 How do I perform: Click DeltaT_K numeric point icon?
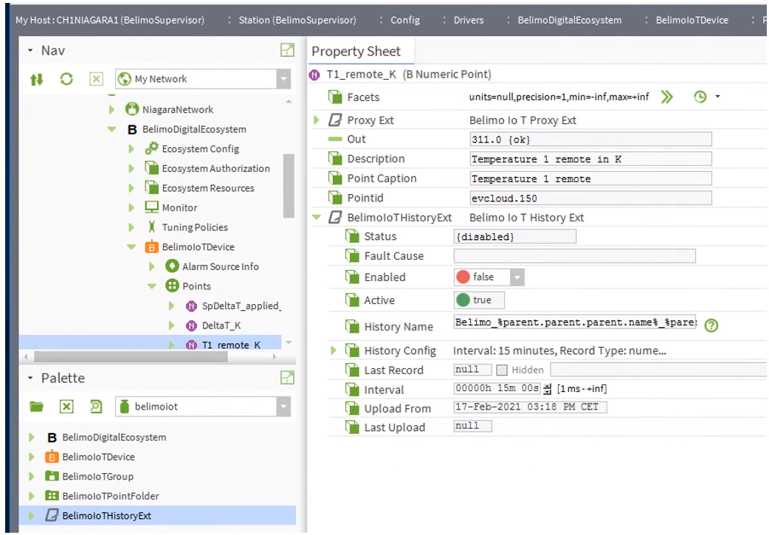coord(192,325)
